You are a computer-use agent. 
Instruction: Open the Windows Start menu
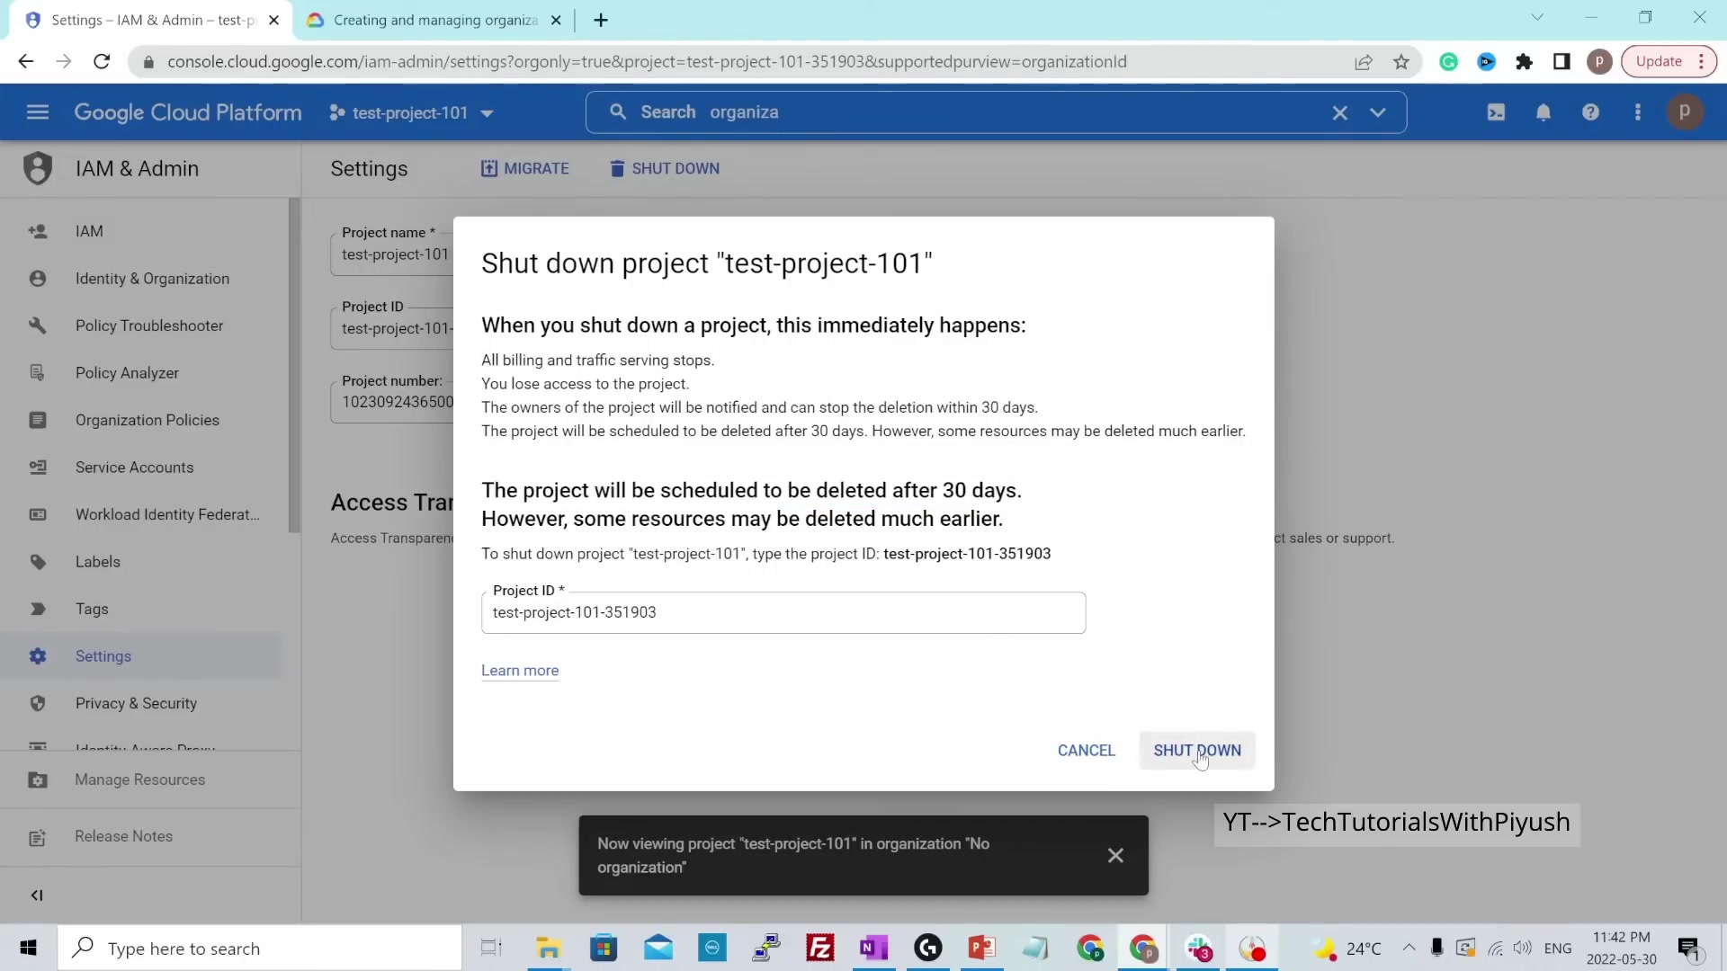pyautogui.click(x=28, y=948)
